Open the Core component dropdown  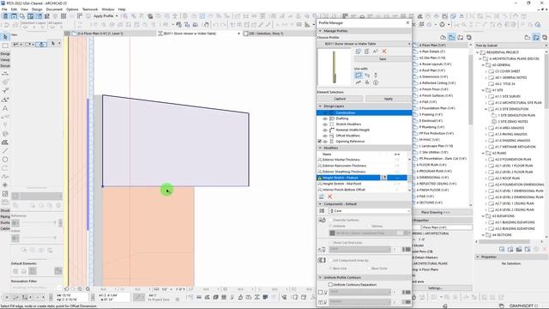point(370,211)
